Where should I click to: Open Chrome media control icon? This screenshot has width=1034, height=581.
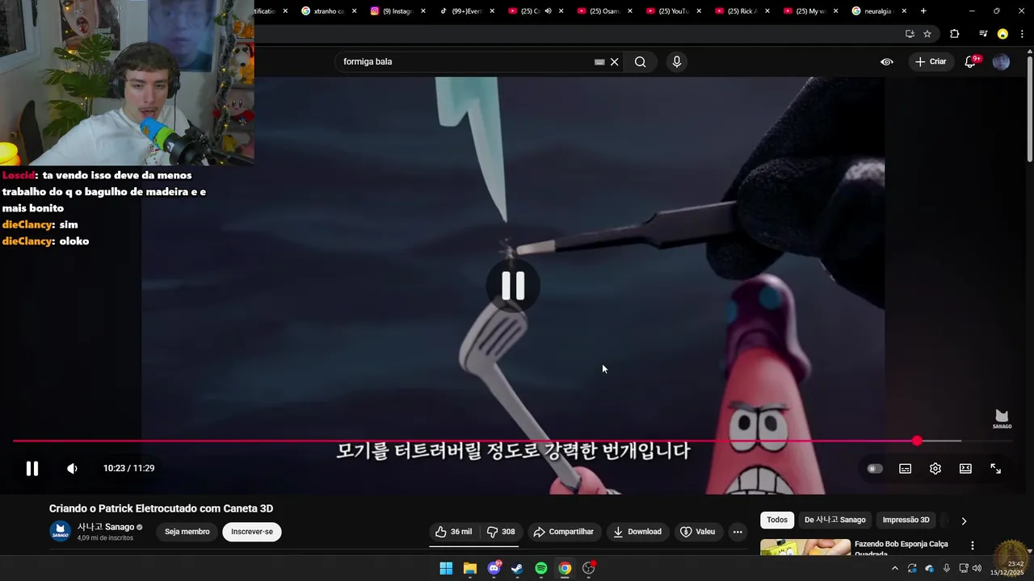click(x=983, y=34)
